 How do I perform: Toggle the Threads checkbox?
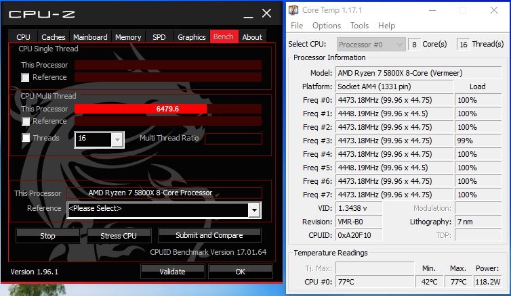tap(26, 138)
